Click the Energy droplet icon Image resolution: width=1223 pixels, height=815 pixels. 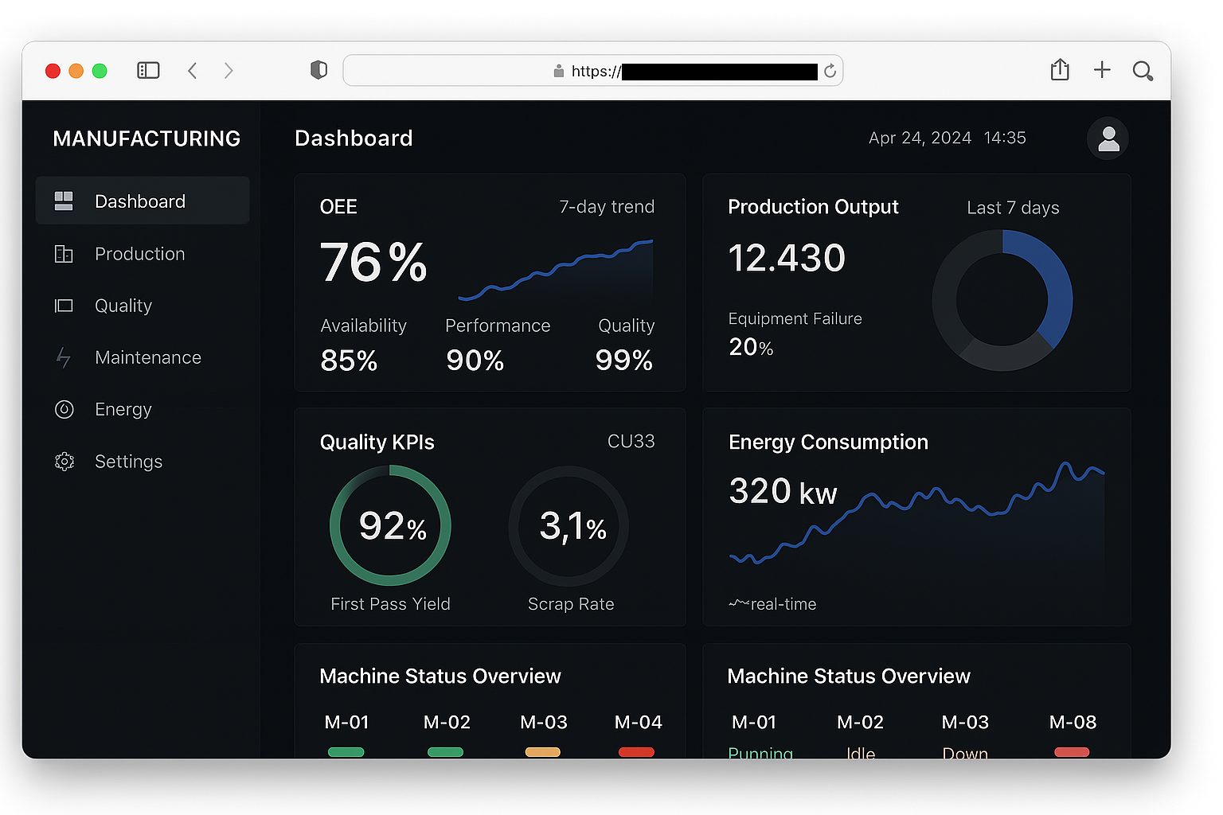point(64,409)
